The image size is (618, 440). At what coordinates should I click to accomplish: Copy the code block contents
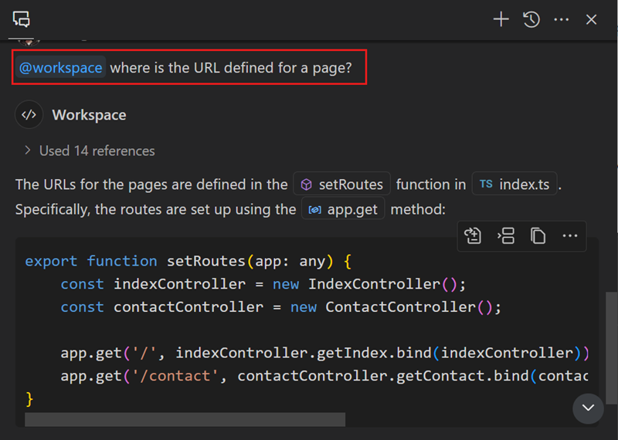[538, 235]
